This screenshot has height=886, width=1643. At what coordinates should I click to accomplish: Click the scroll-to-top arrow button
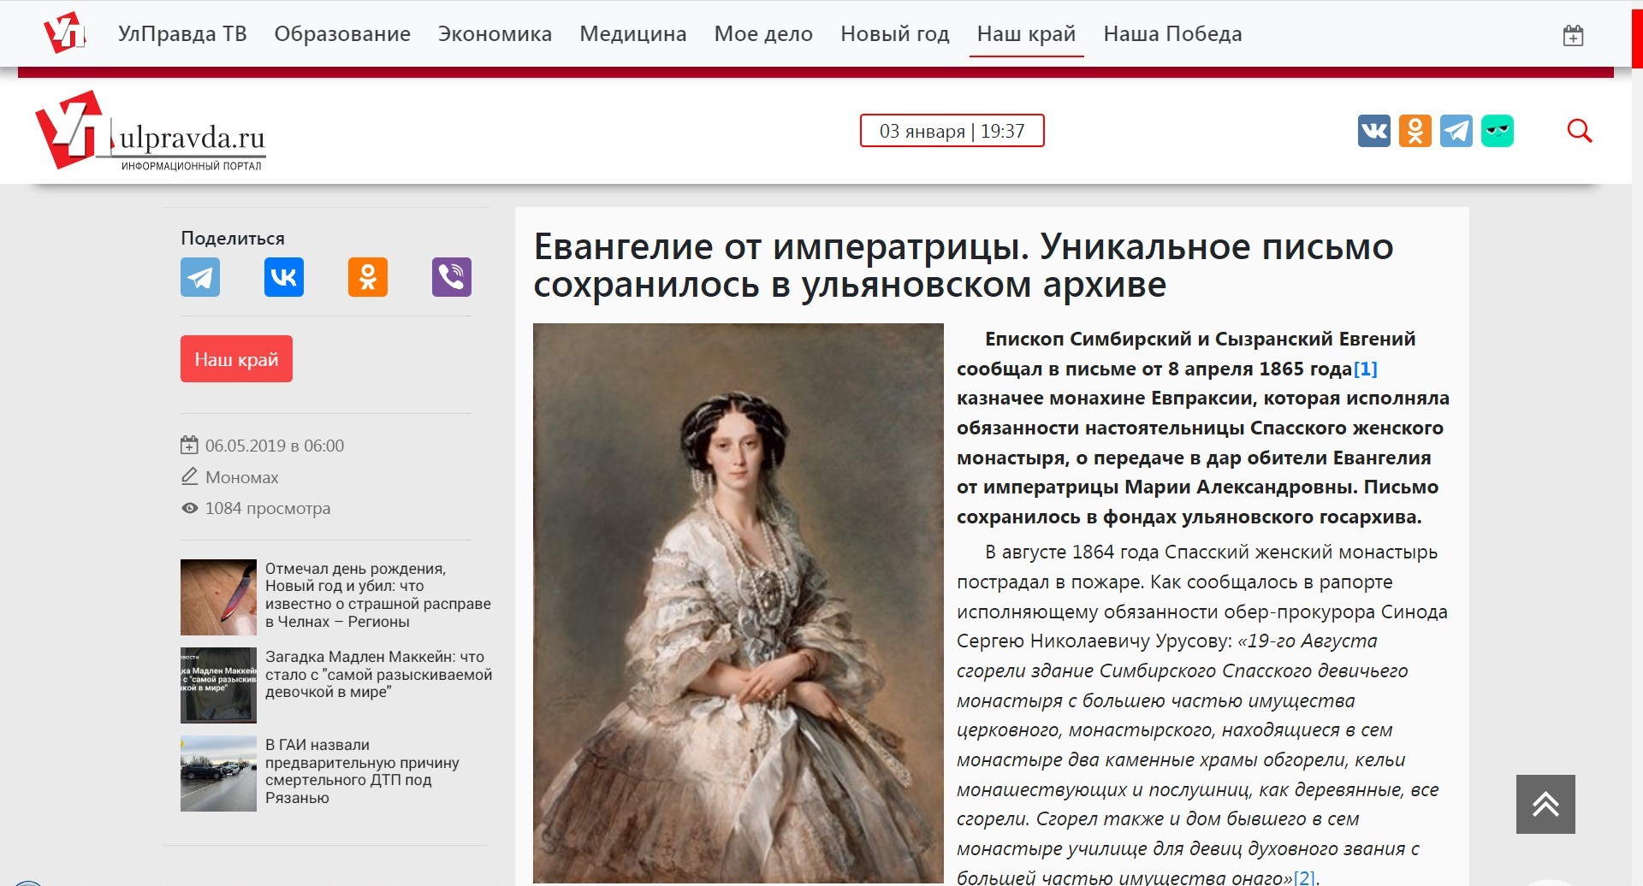coord(1545,804)
